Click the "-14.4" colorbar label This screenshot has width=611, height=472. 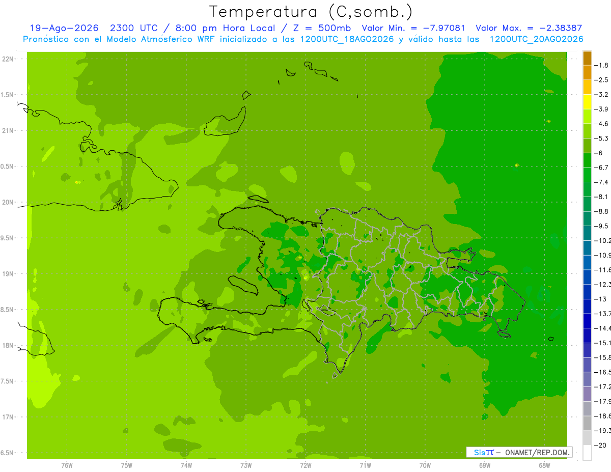[x=603, y=328]
